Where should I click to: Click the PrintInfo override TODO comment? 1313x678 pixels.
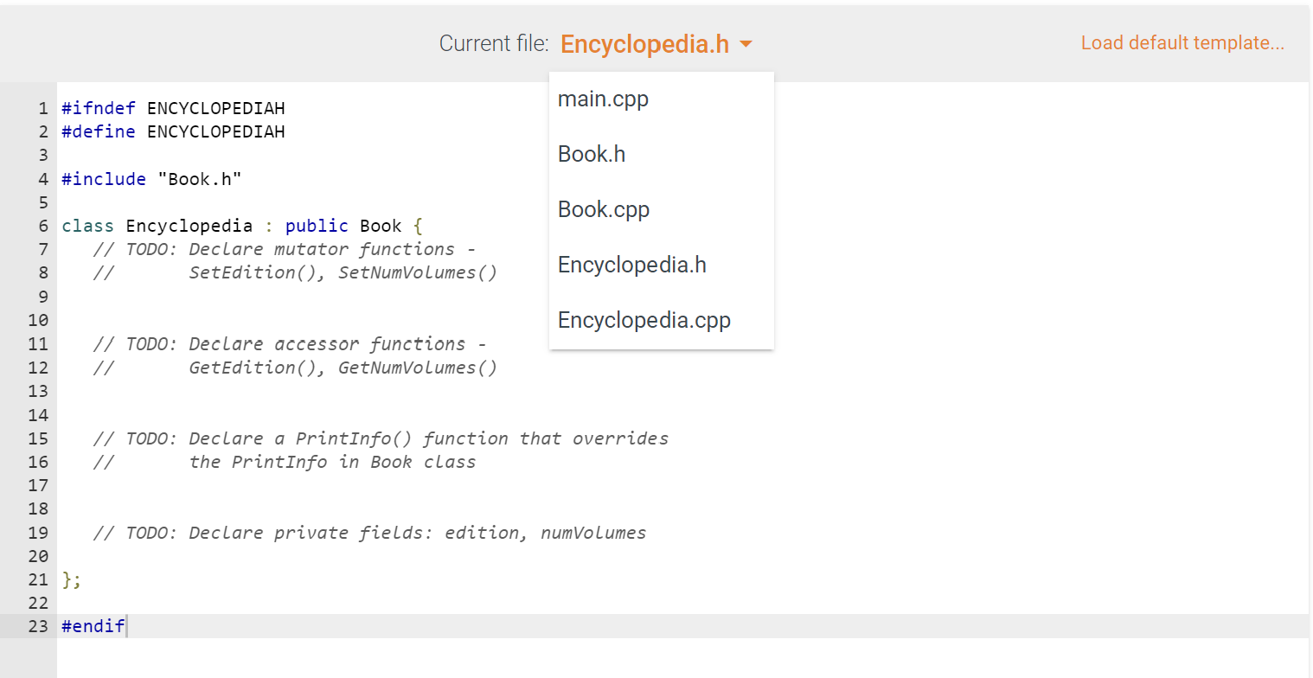tap(379, 438)
